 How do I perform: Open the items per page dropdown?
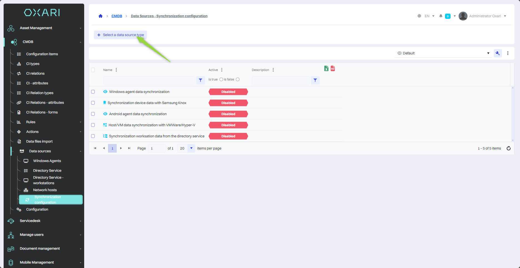(191, 148)
